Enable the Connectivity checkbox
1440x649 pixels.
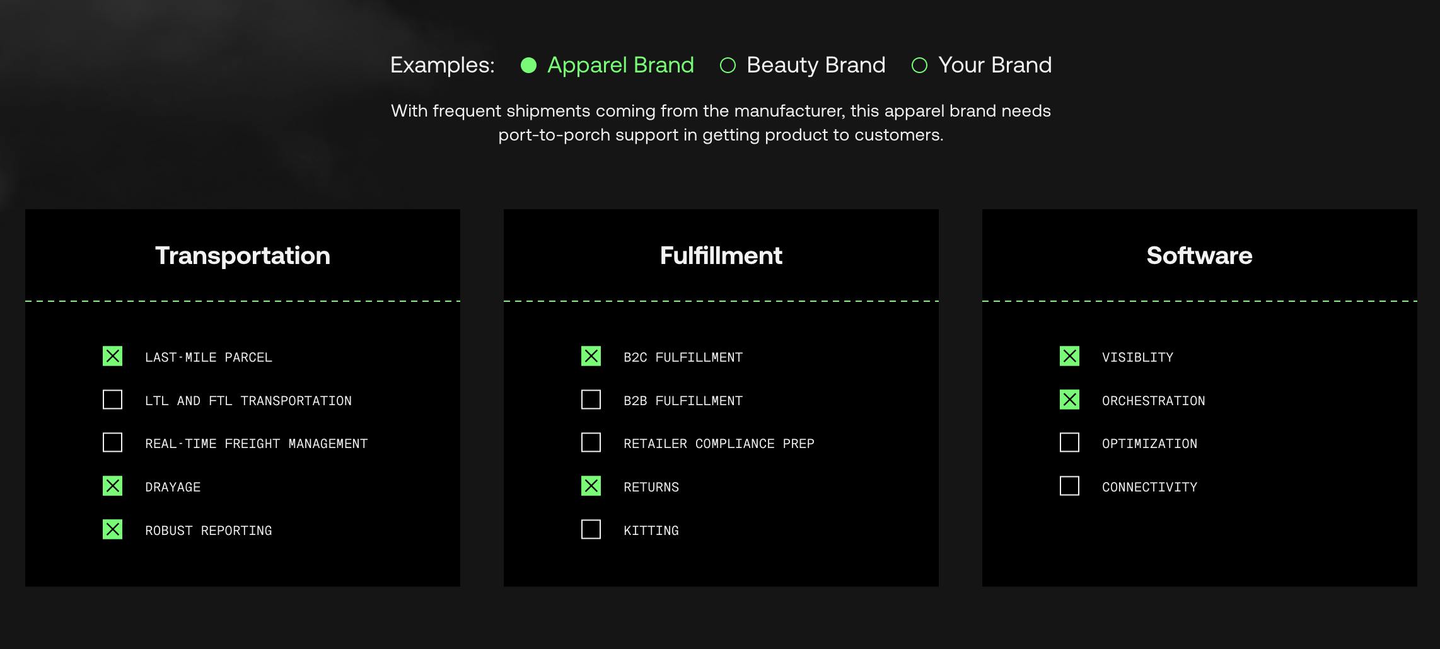pyautogui.click(x=1070, y=486)
